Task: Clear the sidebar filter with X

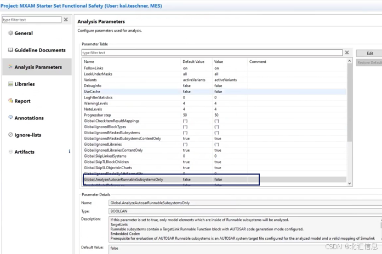Action: click(66, 20)
